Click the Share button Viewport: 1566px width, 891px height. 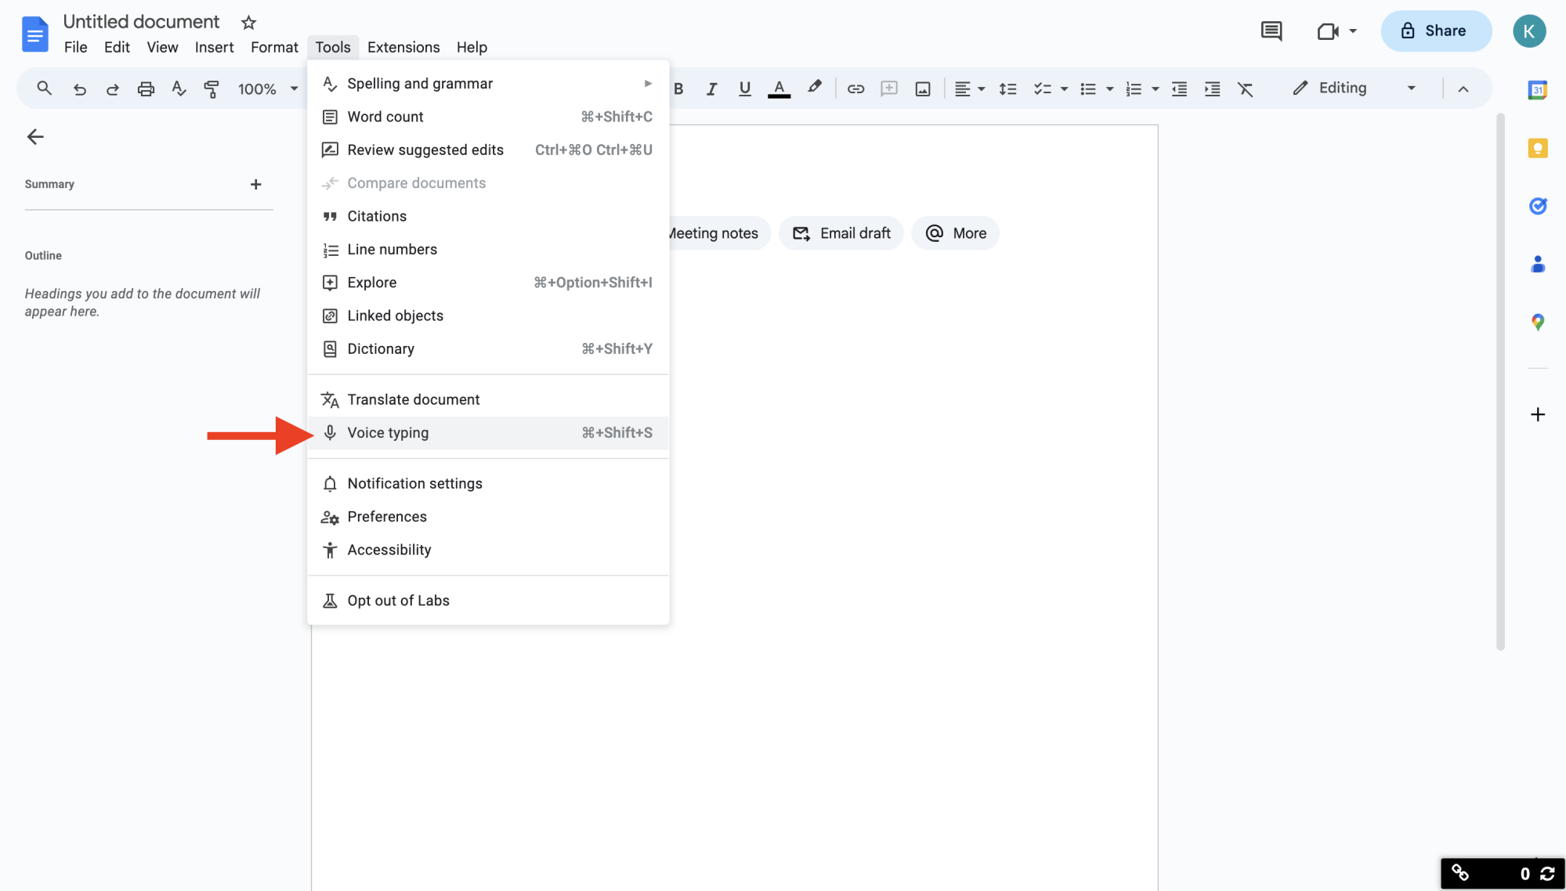point(1435,30)
